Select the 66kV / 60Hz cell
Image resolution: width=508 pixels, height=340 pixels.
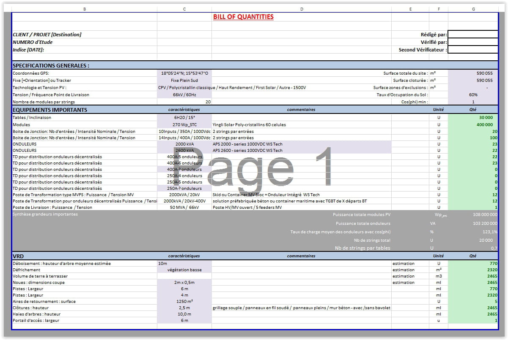[184, 95]
